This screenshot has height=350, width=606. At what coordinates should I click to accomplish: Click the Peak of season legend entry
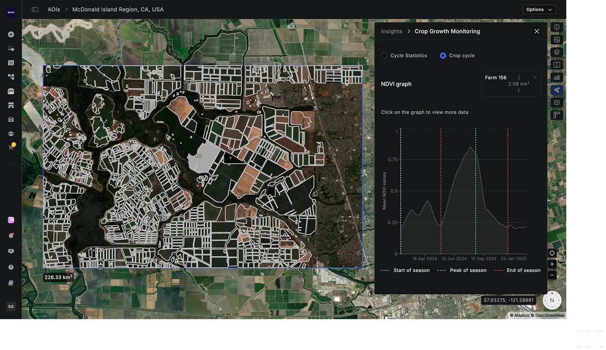point(462,270)
